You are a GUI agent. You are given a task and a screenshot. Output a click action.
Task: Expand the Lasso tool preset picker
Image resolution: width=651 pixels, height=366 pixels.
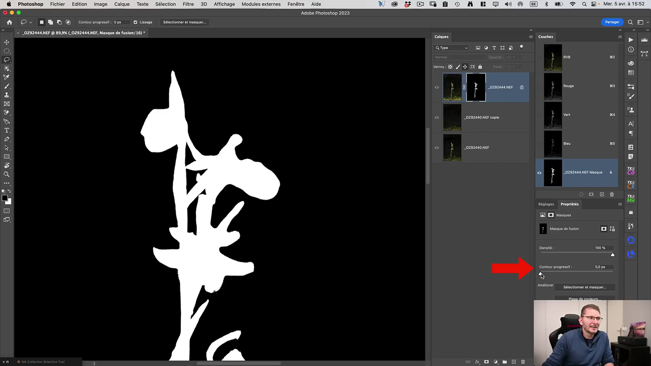31,22
